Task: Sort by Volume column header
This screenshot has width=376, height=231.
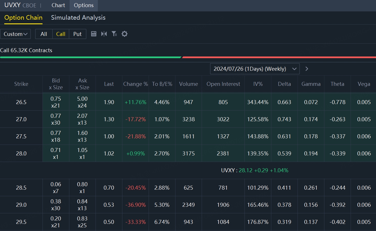Action: click(x=189, y=84)
